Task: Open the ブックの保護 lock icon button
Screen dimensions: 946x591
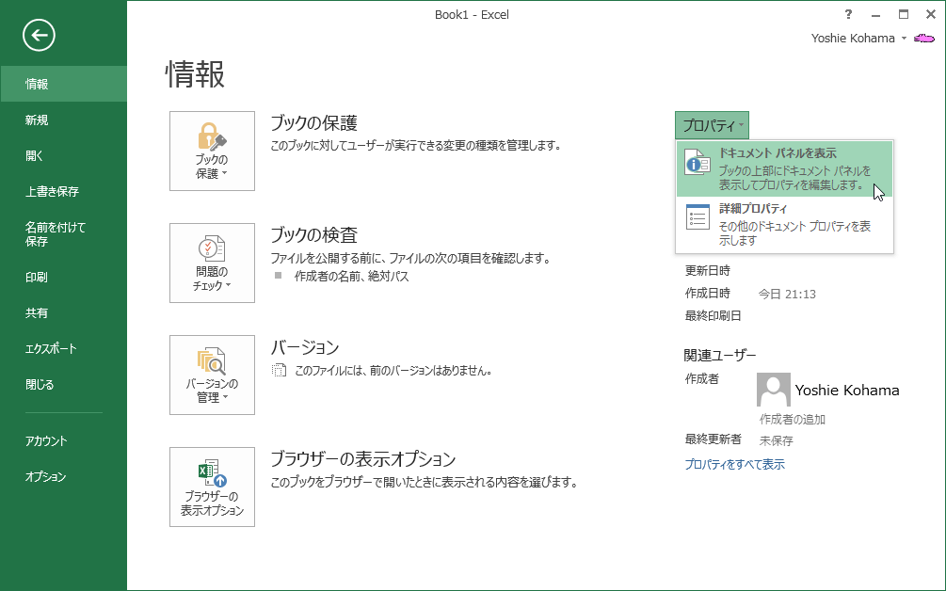Action: tap(212, 151)
